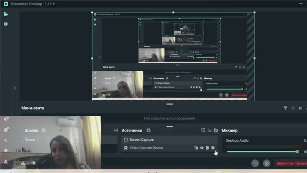Click top sidebar icon over webcam overlay
The height and width of the screenshot is (173, 307).
6,119
